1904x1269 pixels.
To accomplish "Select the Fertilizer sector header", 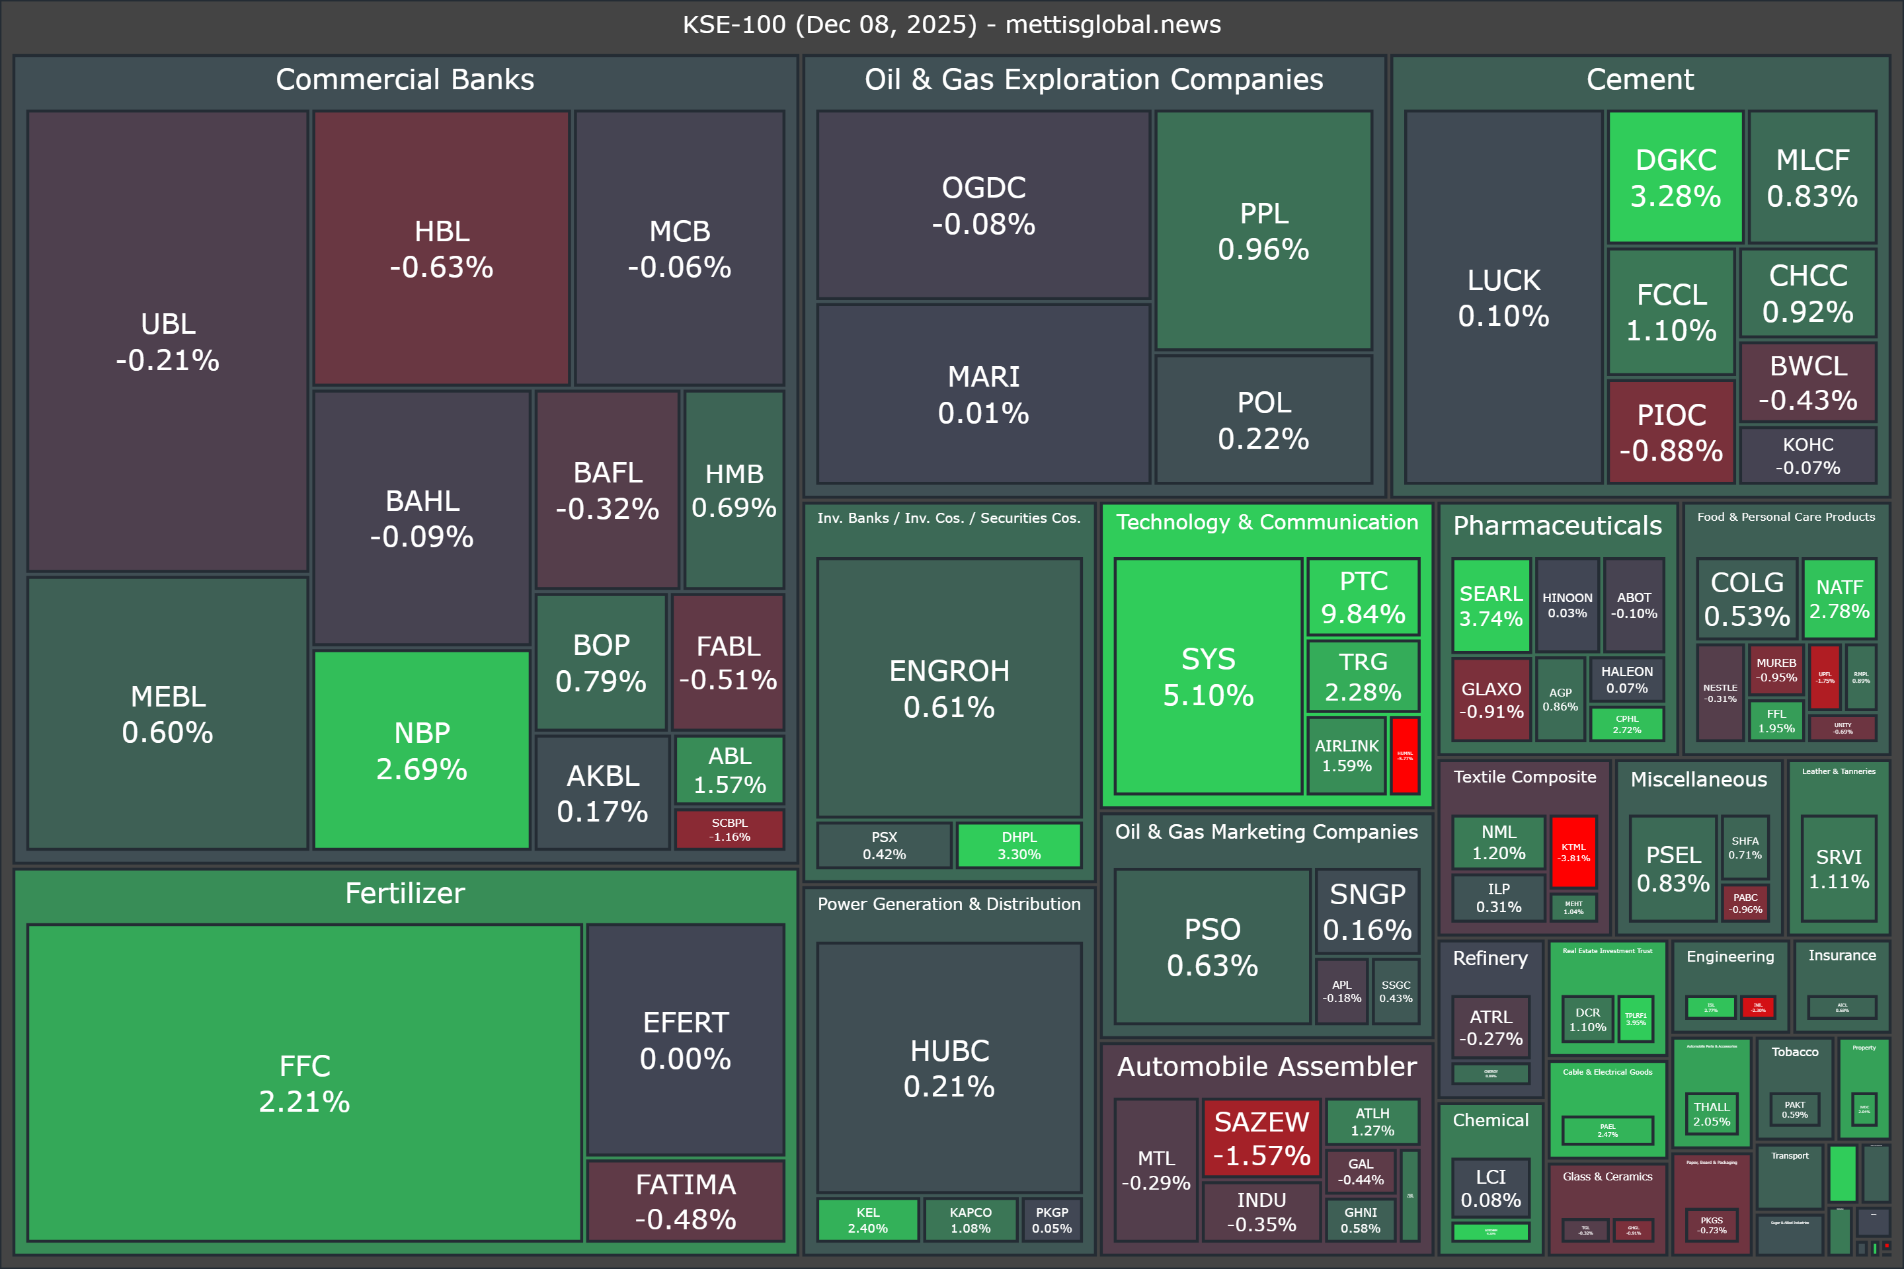I will pyautogui.click(x=405, y=893).
